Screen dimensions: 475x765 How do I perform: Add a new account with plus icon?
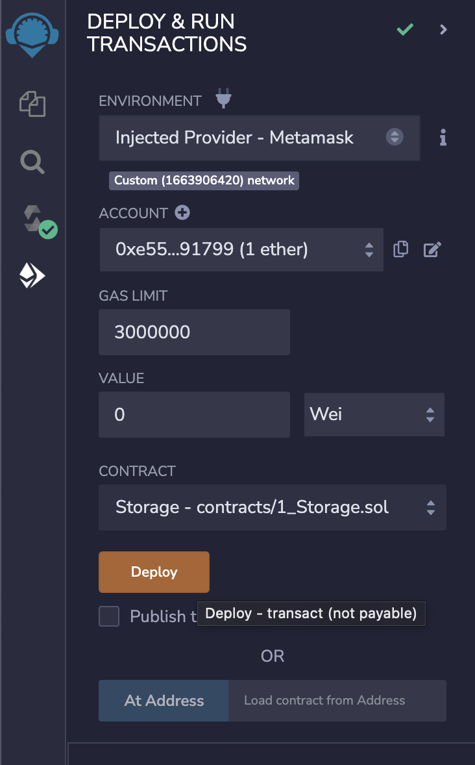tap(182, 213)
